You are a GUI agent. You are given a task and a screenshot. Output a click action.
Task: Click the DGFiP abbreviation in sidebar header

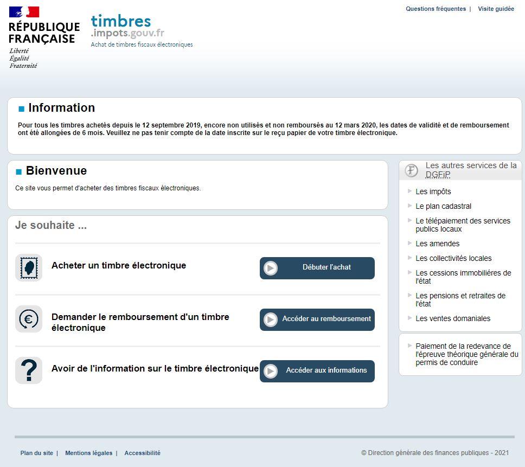coord(438,175)
